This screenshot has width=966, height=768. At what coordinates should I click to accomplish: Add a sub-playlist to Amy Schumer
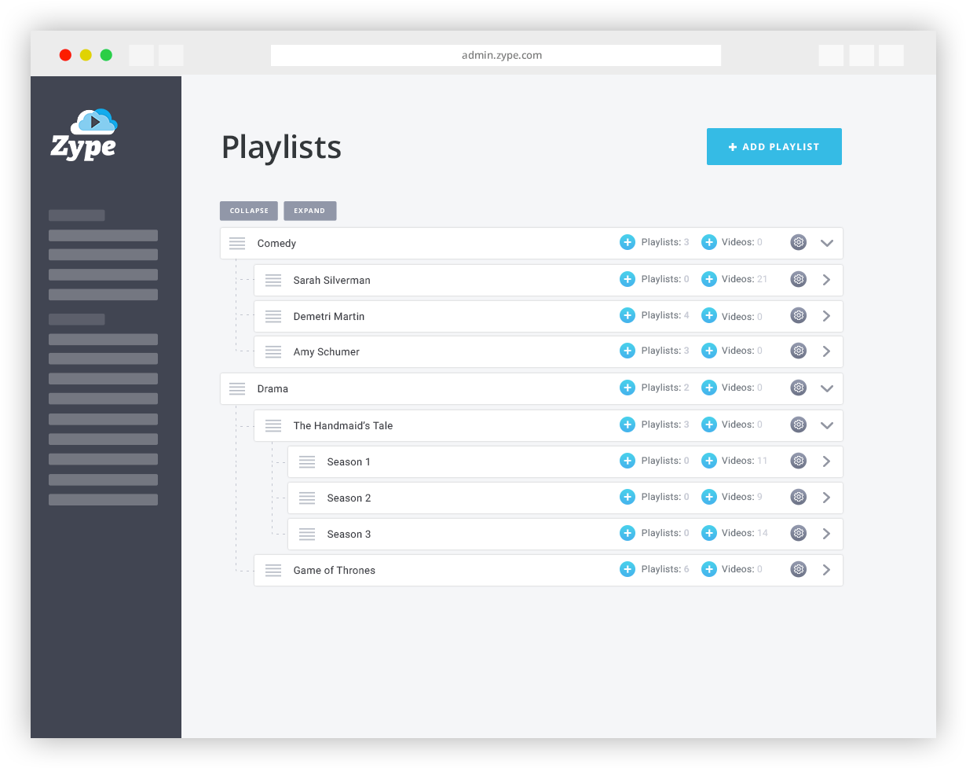click(628, 351)
